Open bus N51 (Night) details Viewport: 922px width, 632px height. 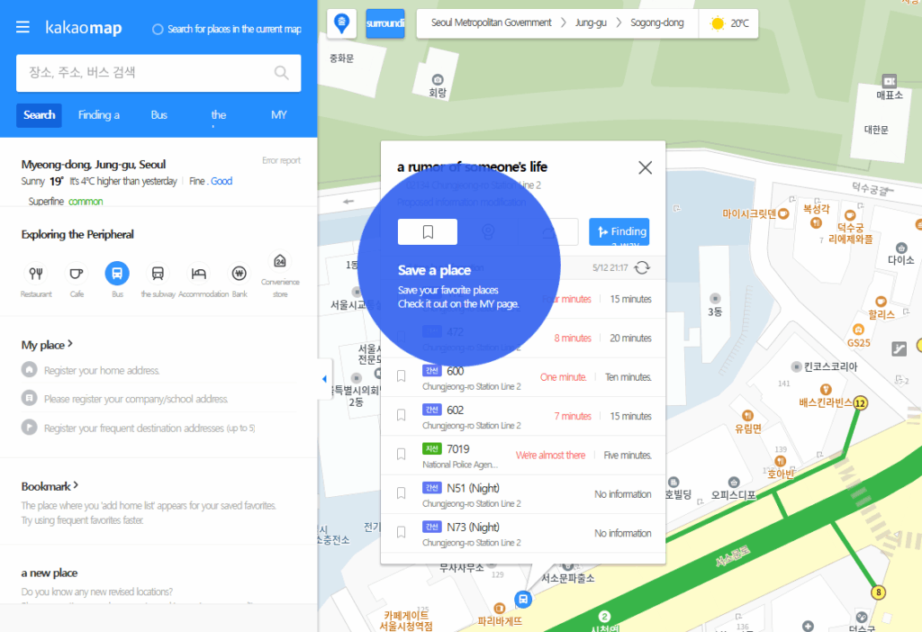(x=473, y=488)
